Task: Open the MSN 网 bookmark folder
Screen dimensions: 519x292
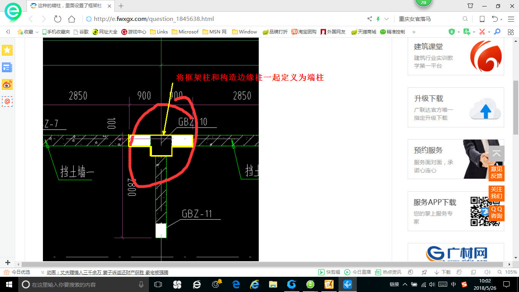Action: click(x=215, y=32)
